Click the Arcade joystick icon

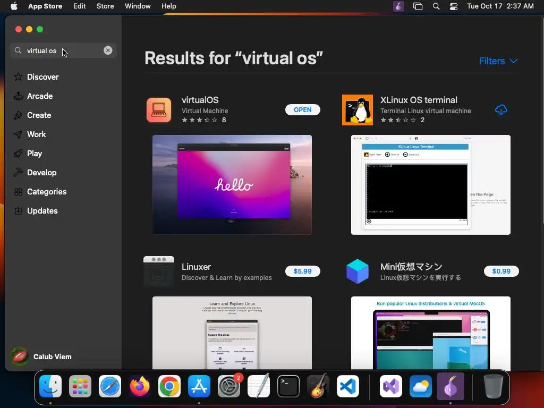tap(18, 96)
